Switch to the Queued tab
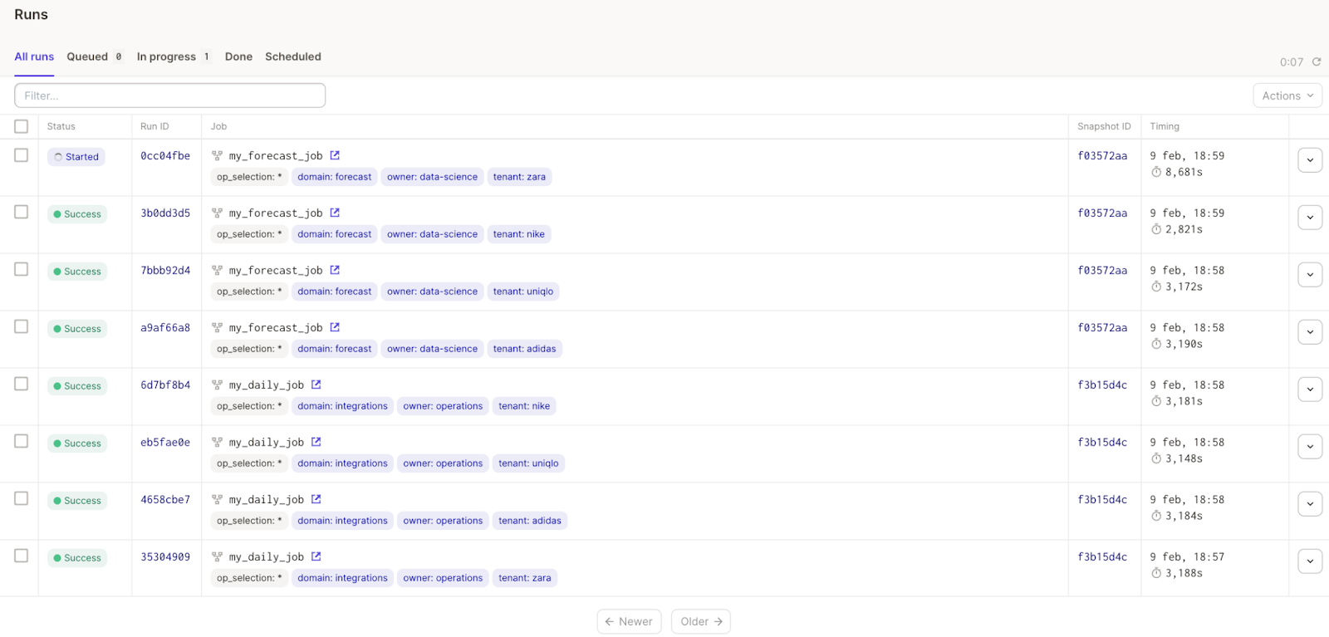 (x=95, y=56)
